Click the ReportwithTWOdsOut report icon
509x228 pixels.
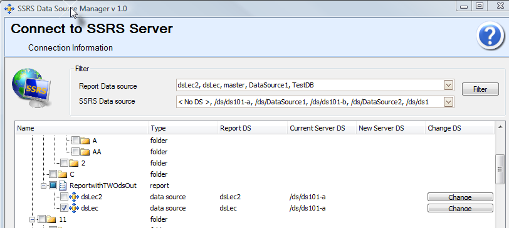(x=63, y=186)
